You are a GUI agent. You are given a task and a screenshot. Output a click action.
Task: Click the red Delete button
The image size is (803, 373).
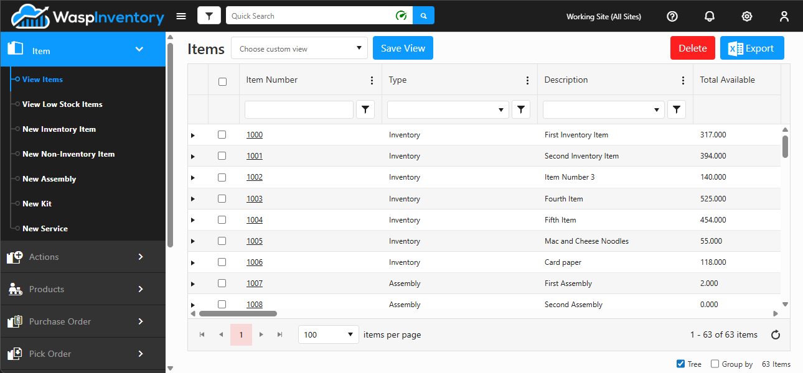coord(693,48)
